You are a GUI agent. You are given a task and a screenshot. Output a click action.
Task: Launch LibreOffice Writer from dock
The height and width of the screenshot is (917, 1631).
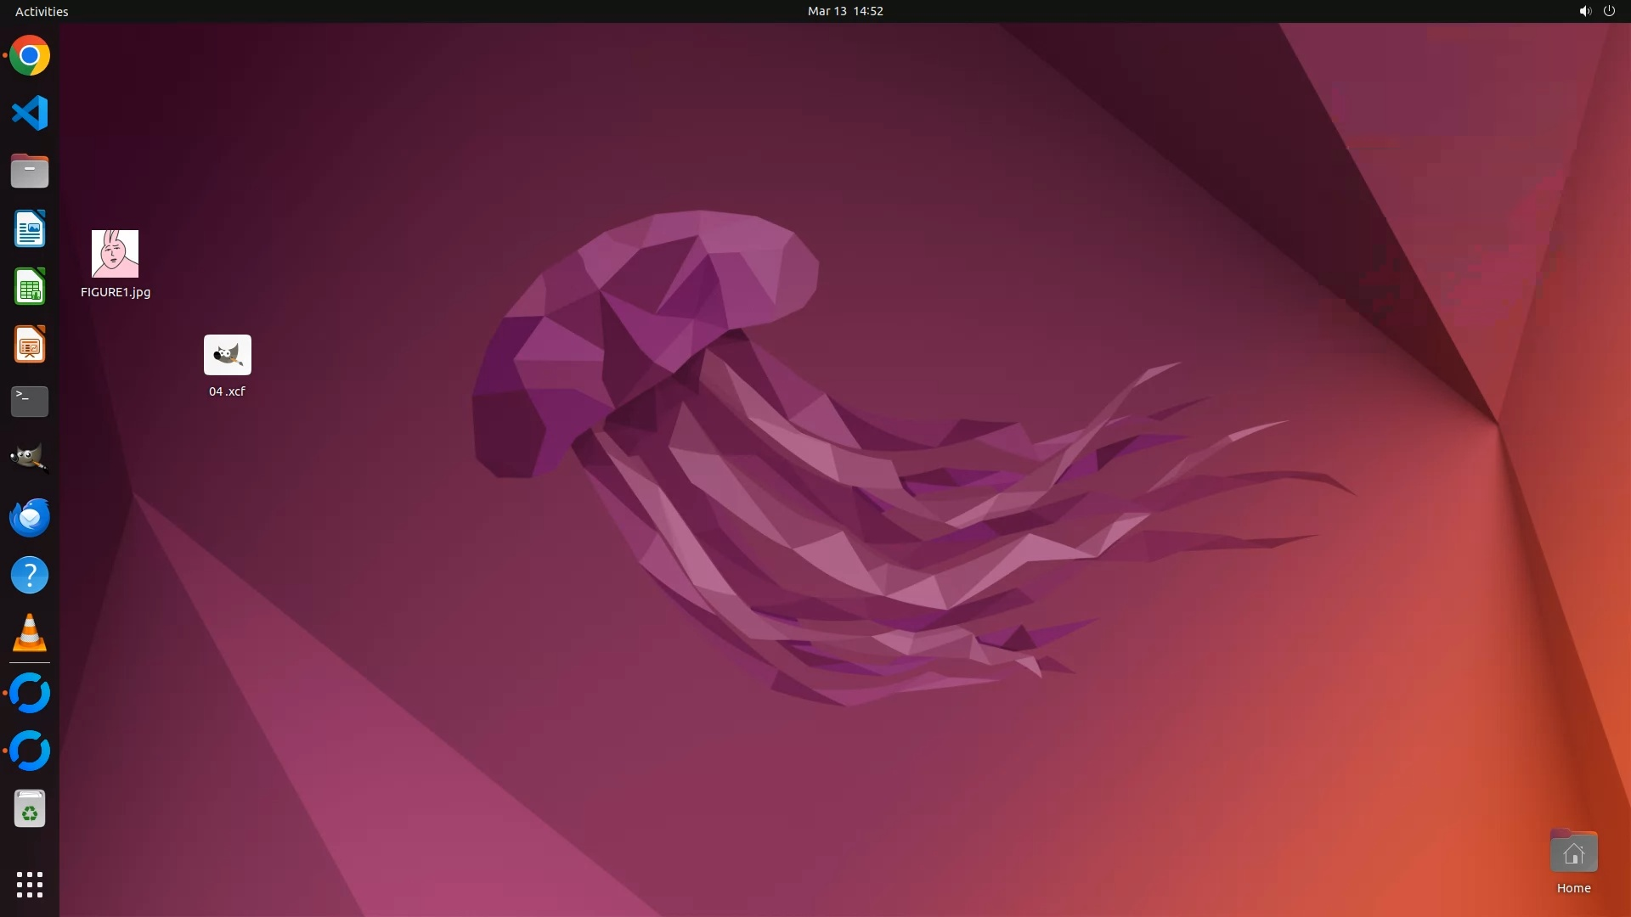point(30,229)
